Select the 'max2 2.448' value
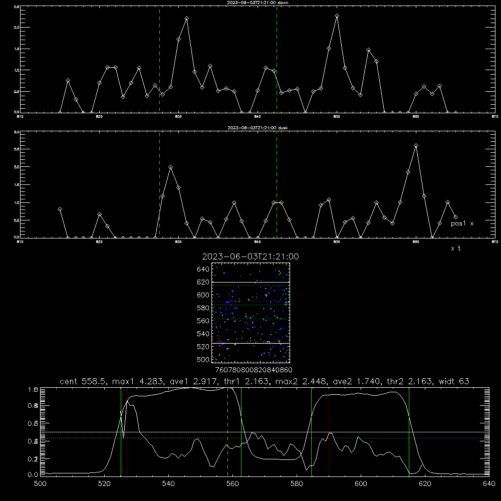 (302, 381)
